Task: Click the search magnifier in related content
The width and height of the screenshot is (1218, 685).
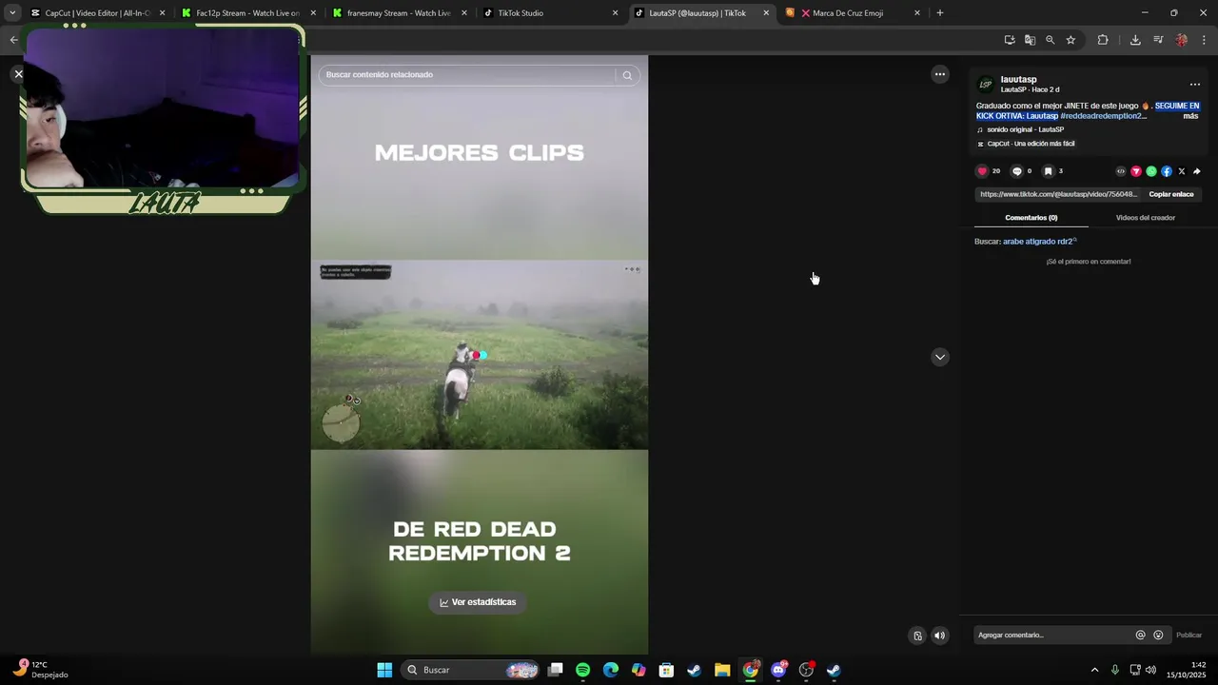Action: click(627, 75)
